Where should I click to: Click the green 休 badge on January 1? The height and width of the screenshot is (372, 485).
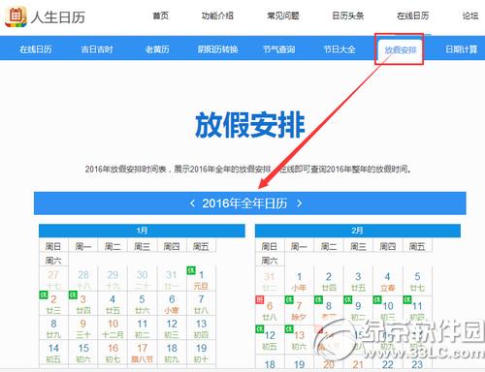click(x=191, y=270)
